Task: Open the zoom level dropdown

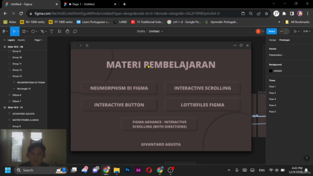Action: (307, 31)
